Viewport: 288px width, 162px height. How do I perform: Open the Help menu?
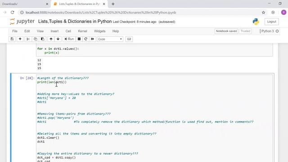(x=116, y=31)
